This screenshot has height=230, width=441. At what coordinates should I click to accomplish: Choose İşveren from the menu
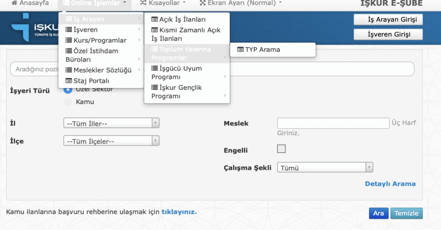click(x=101, y=30)
